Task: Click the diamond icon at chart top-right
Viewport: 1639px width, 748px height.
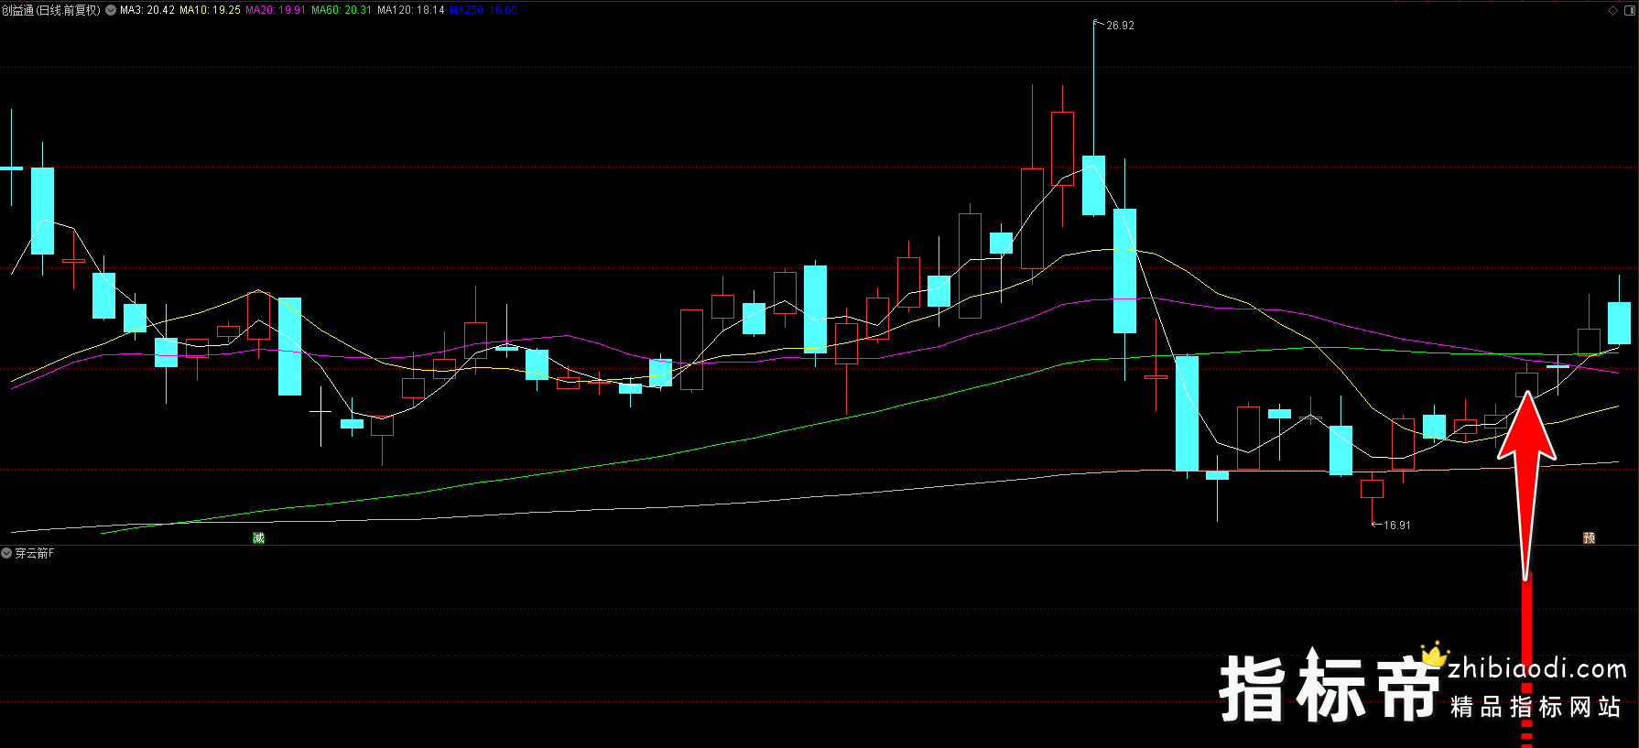Action: 1612,10
